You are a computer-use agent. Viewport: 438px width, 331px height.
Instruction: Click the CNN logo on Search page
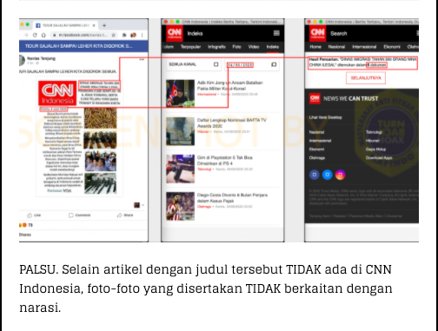(318, 33)
